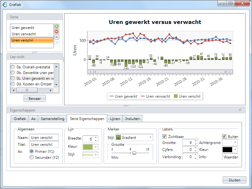This screenshot has width=252, height=189.
Task: Choose the 0a. Overall-prestatie layout
Action: [x=13, y=67]
